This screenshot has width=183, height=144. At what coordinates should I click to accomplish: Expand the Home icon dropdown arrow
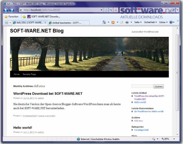(x=108, y=22)
